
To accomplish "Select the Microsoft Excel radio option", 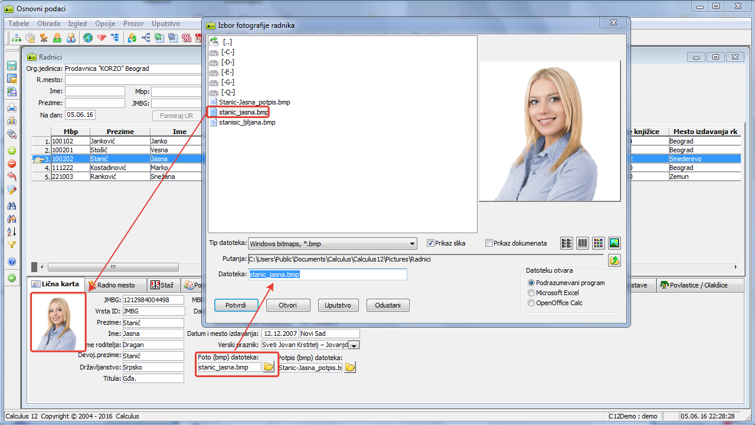I will [x=531, y=293].
